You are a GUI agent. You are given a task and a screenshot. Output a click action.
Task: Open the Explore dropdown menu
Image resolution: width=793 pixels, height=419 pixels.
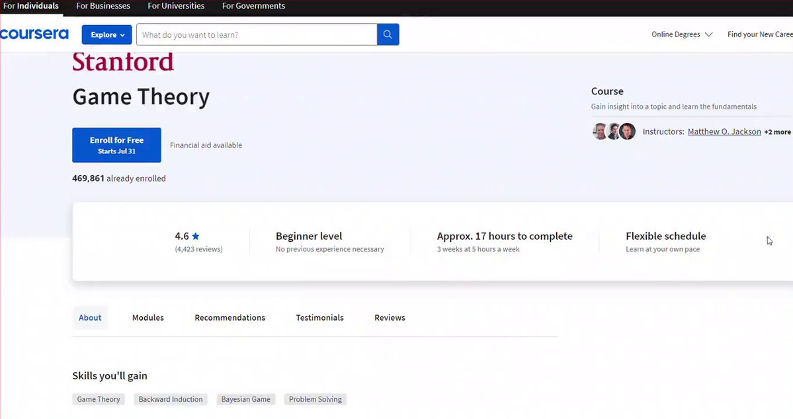[x=107, y=35]
